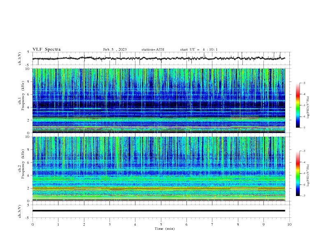This screenshot has width=326, height=252.
Task: Click the lower 'log(PSD)(V²/Hz)' colorbar label
Action: 308,175
